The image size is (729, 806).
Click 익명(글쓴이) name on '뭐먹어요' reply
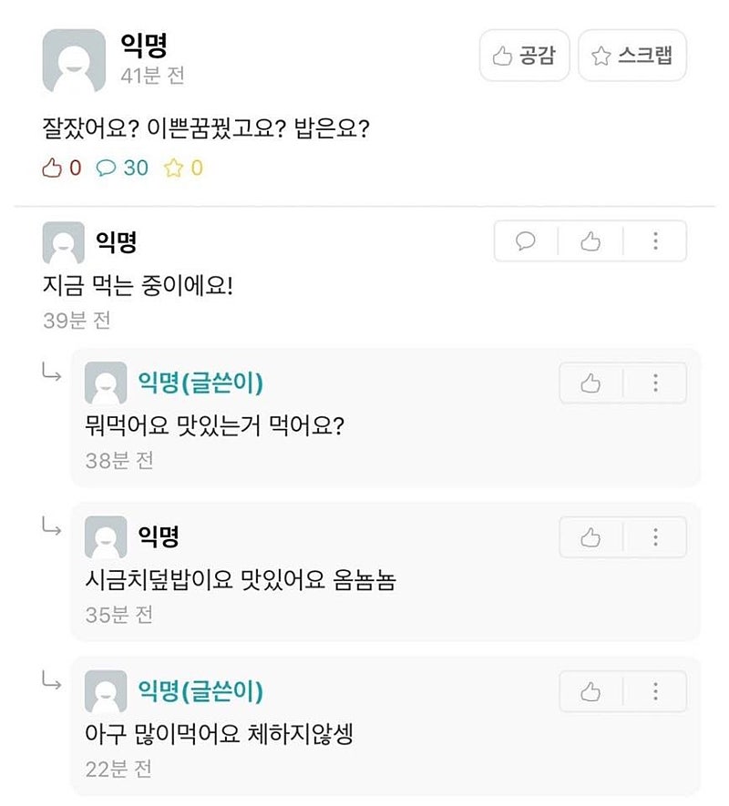point(200,383)
